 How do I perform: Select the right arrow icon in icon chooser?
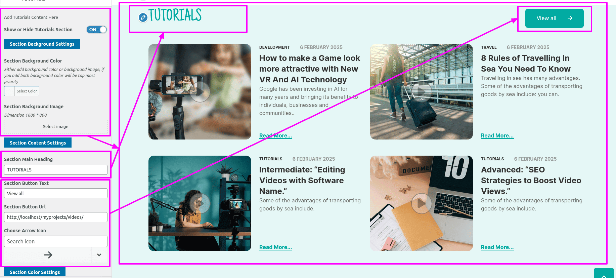click(x=48, y=255)
